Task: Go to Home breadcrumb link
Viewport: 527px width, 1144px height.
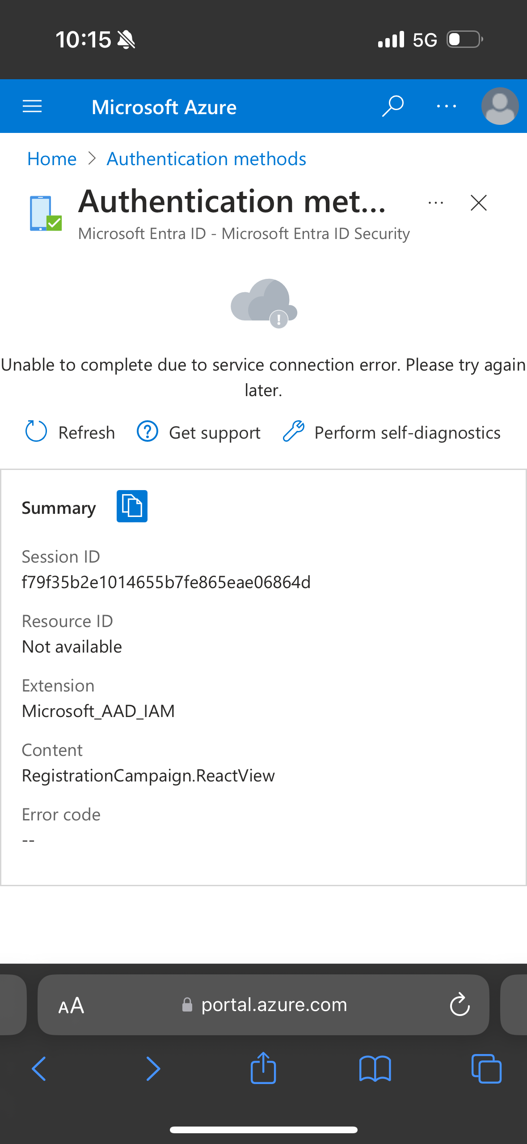Action: tap(52, 159)
